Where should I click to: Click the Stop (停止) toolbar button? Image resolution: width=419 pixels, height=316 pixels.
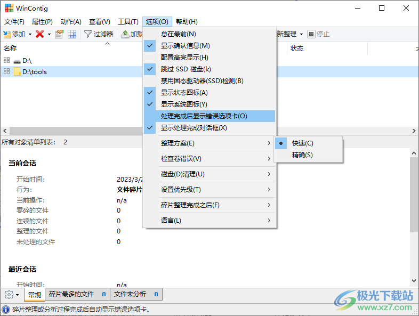(318, 34)
